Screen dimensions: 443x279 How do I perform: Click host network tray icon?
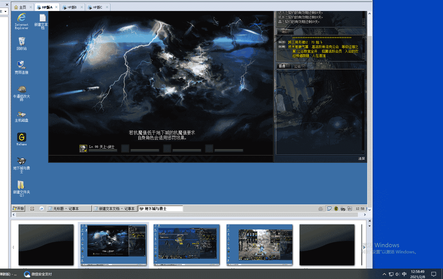[x=391, y=274]
